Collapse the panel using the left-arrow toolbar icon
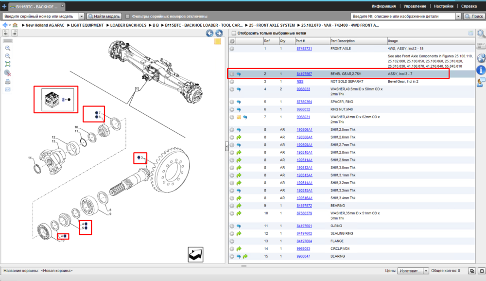Image resolution: width=486 pixels, height=281 pixels. coord(6,33)
